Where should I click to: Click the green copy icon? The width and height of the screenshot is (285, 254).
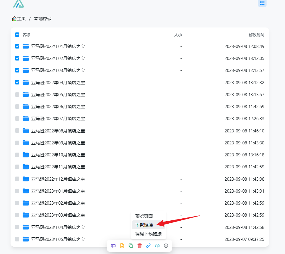(x=131, y=246)
